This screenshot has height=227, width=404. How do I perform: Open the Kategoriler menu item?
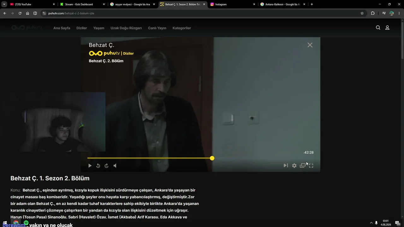tap(182, 28)
